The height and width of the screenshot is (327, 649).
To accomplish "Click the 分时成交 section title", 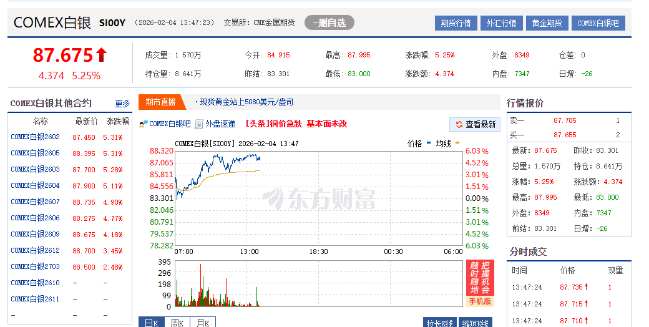I will pyautogui.click(x=528, y=251).
